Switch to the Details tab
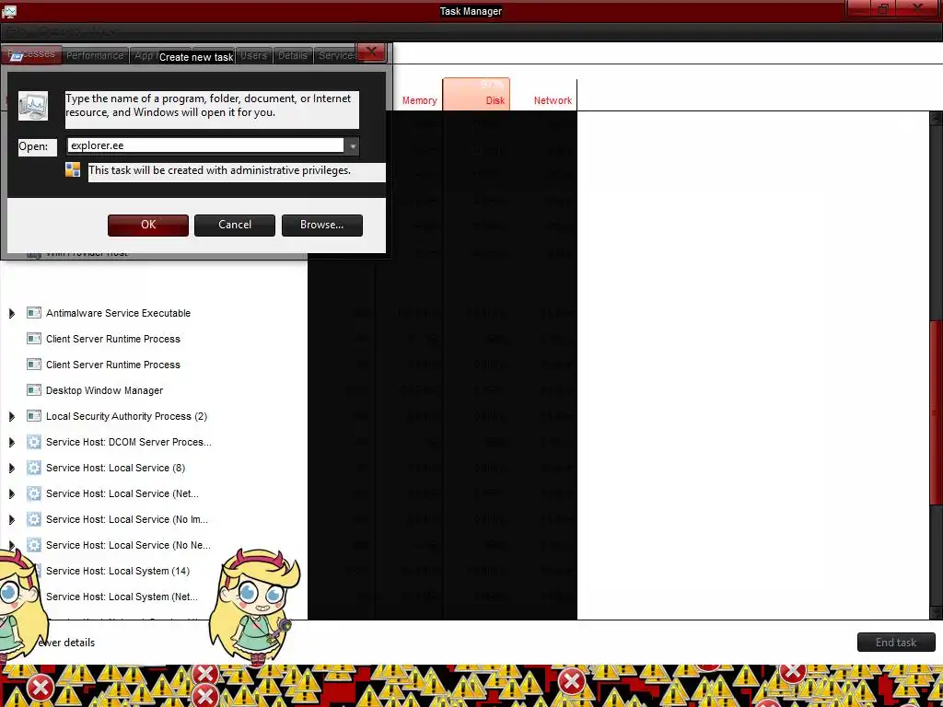Image resolution: width=943 pixels, height=707 pixels. pyautogui.click(x=293, y=55)
